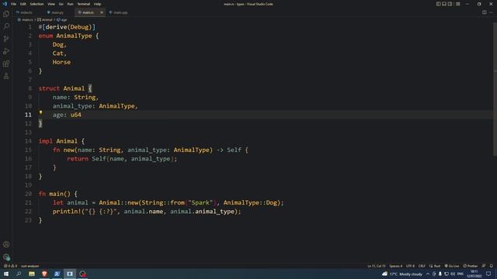
Task: Open the weather widget Mostly cloudy
Action: click(402, 274)
